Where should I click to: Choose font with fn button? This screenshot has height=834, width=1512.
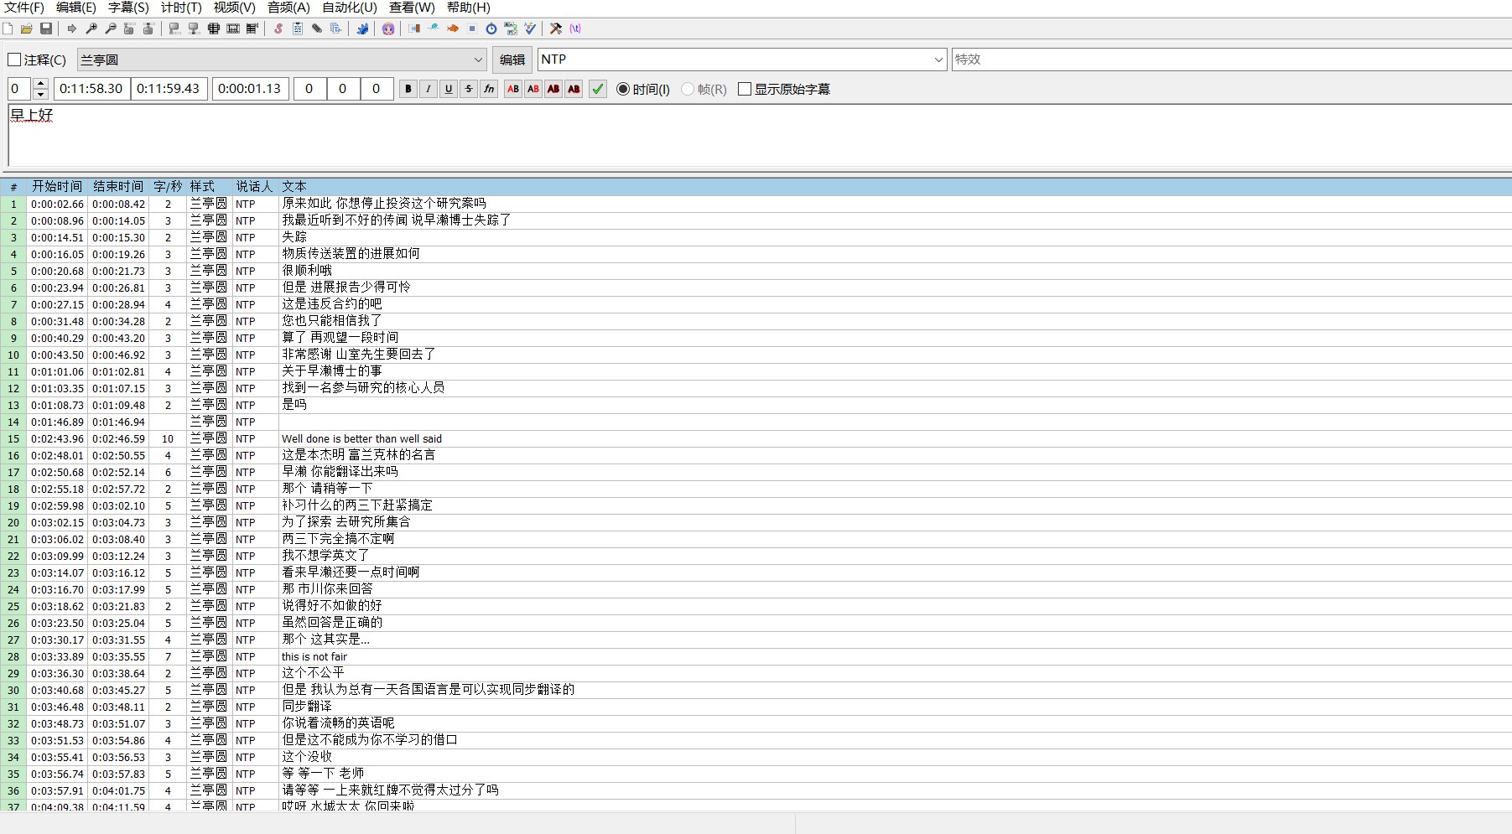[x=489, y=89]
